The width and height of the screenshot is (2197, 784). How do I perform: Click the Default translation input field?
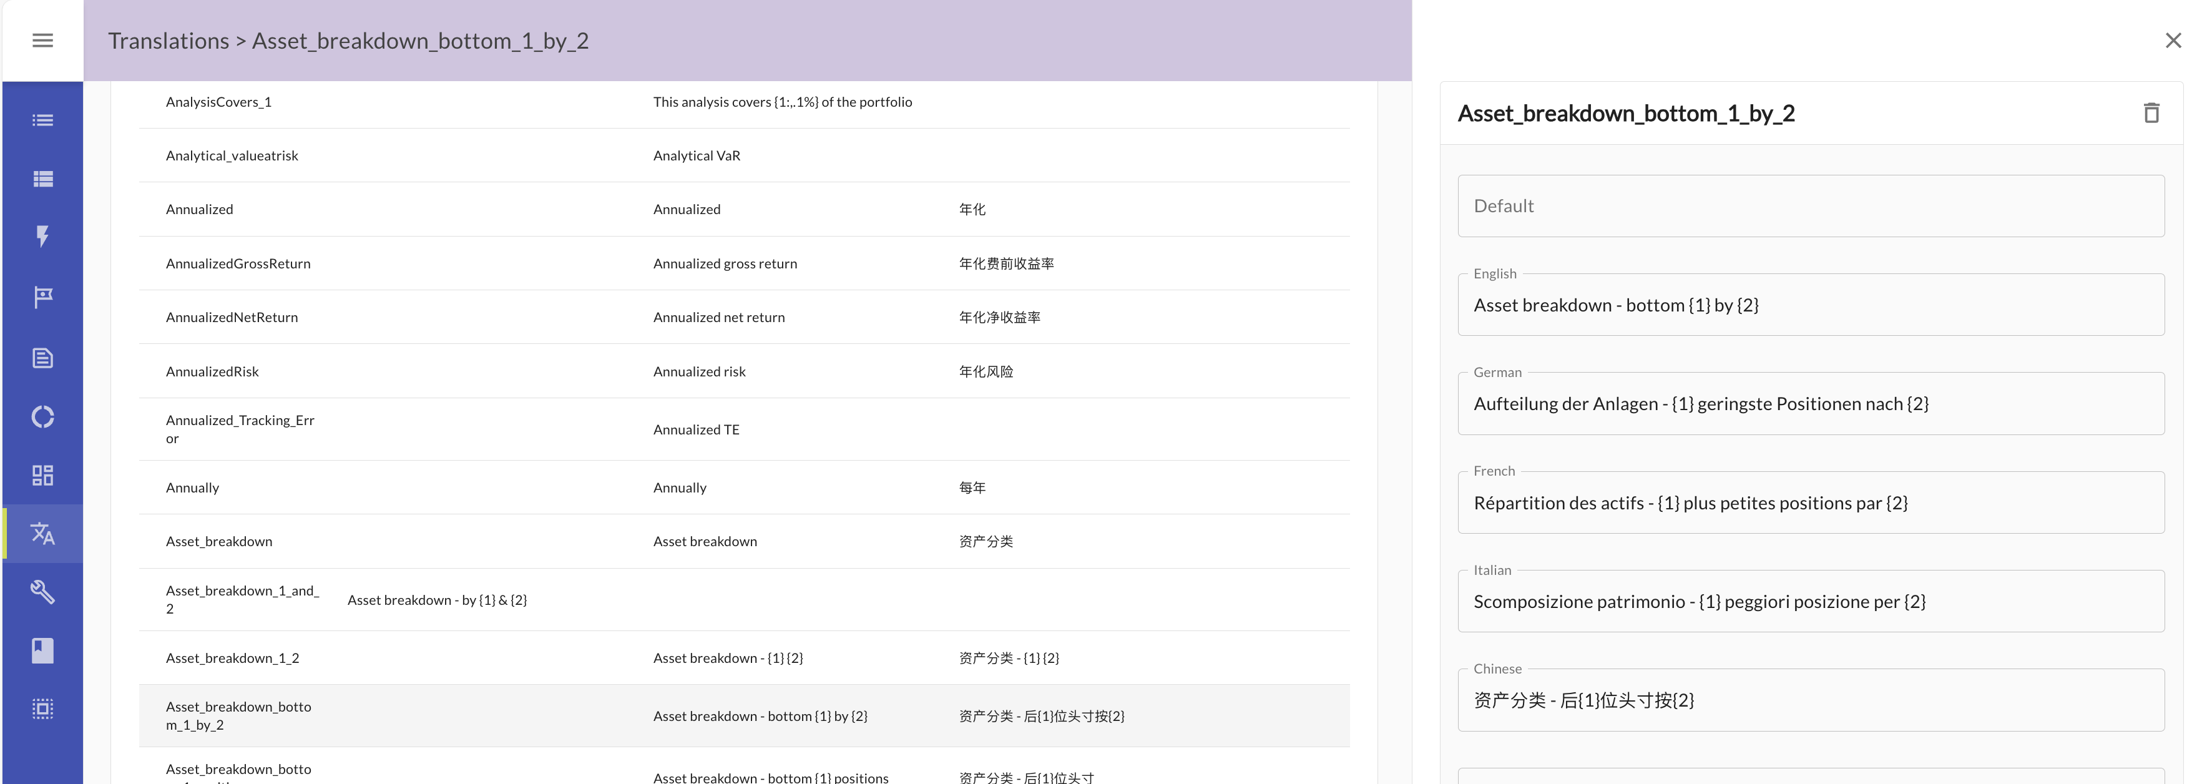[x=1810, y=207]
